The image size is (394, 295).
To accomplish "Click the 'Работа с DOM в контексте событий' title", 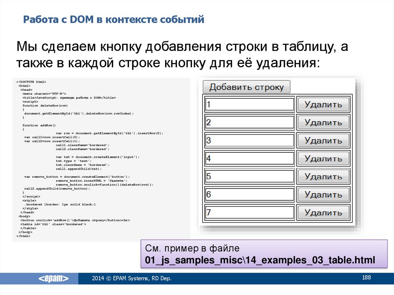I will pyautogui.click(x=114, y=19).
